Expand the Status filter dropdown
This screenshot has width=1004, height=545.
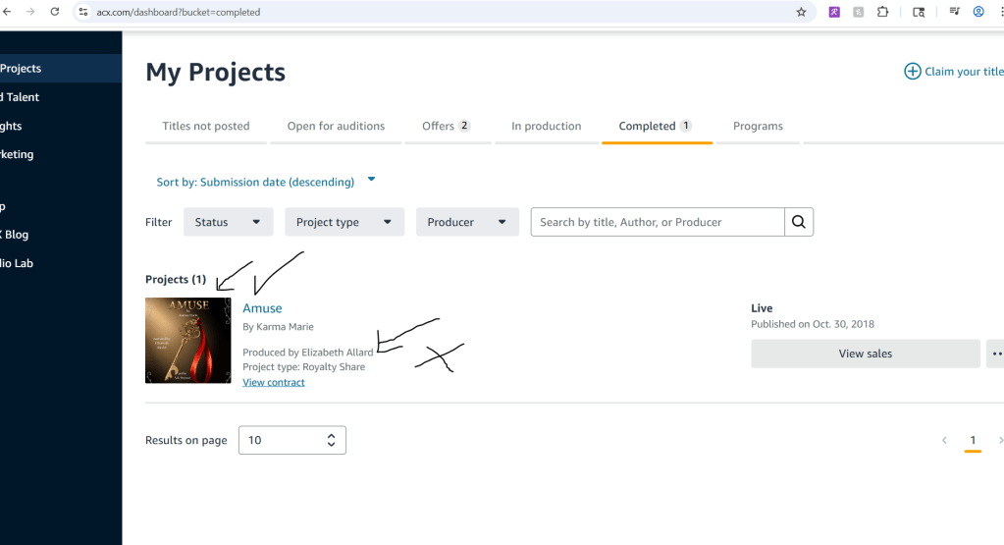pyautogui.click(x=228, y=222)
